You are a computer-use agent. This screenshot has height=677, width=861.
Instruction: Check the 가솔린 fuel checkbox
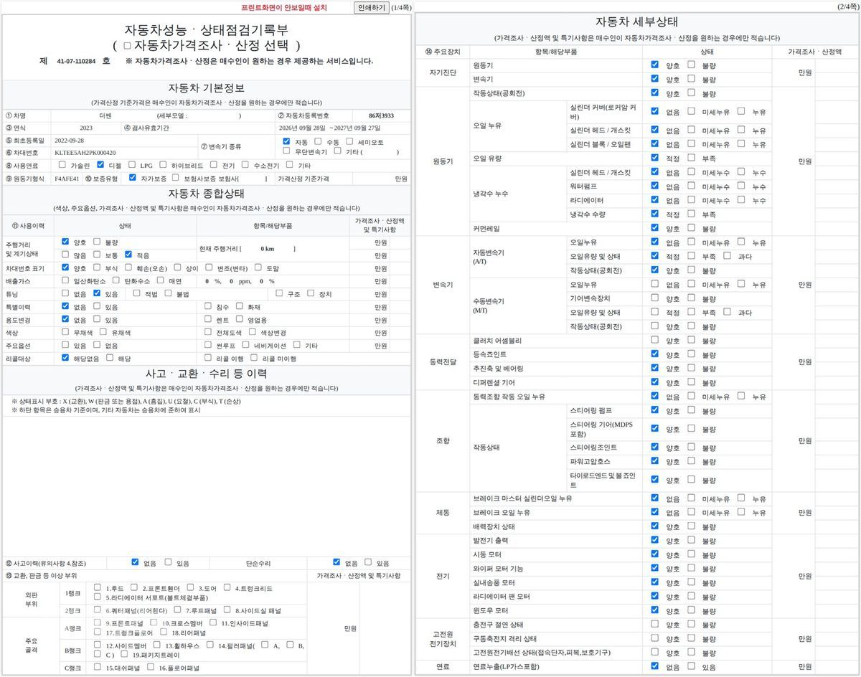[x=63, y=164]
